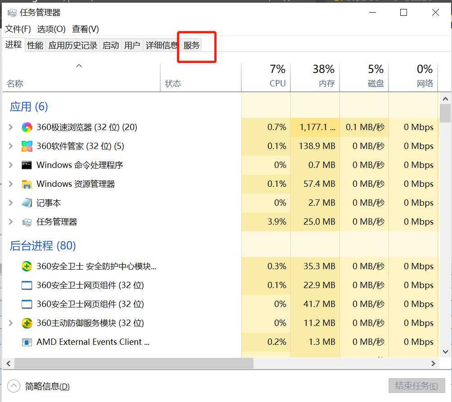
Task: Open the 查看(V) menu
Action: pyautogui.click(x=86, y=29)
